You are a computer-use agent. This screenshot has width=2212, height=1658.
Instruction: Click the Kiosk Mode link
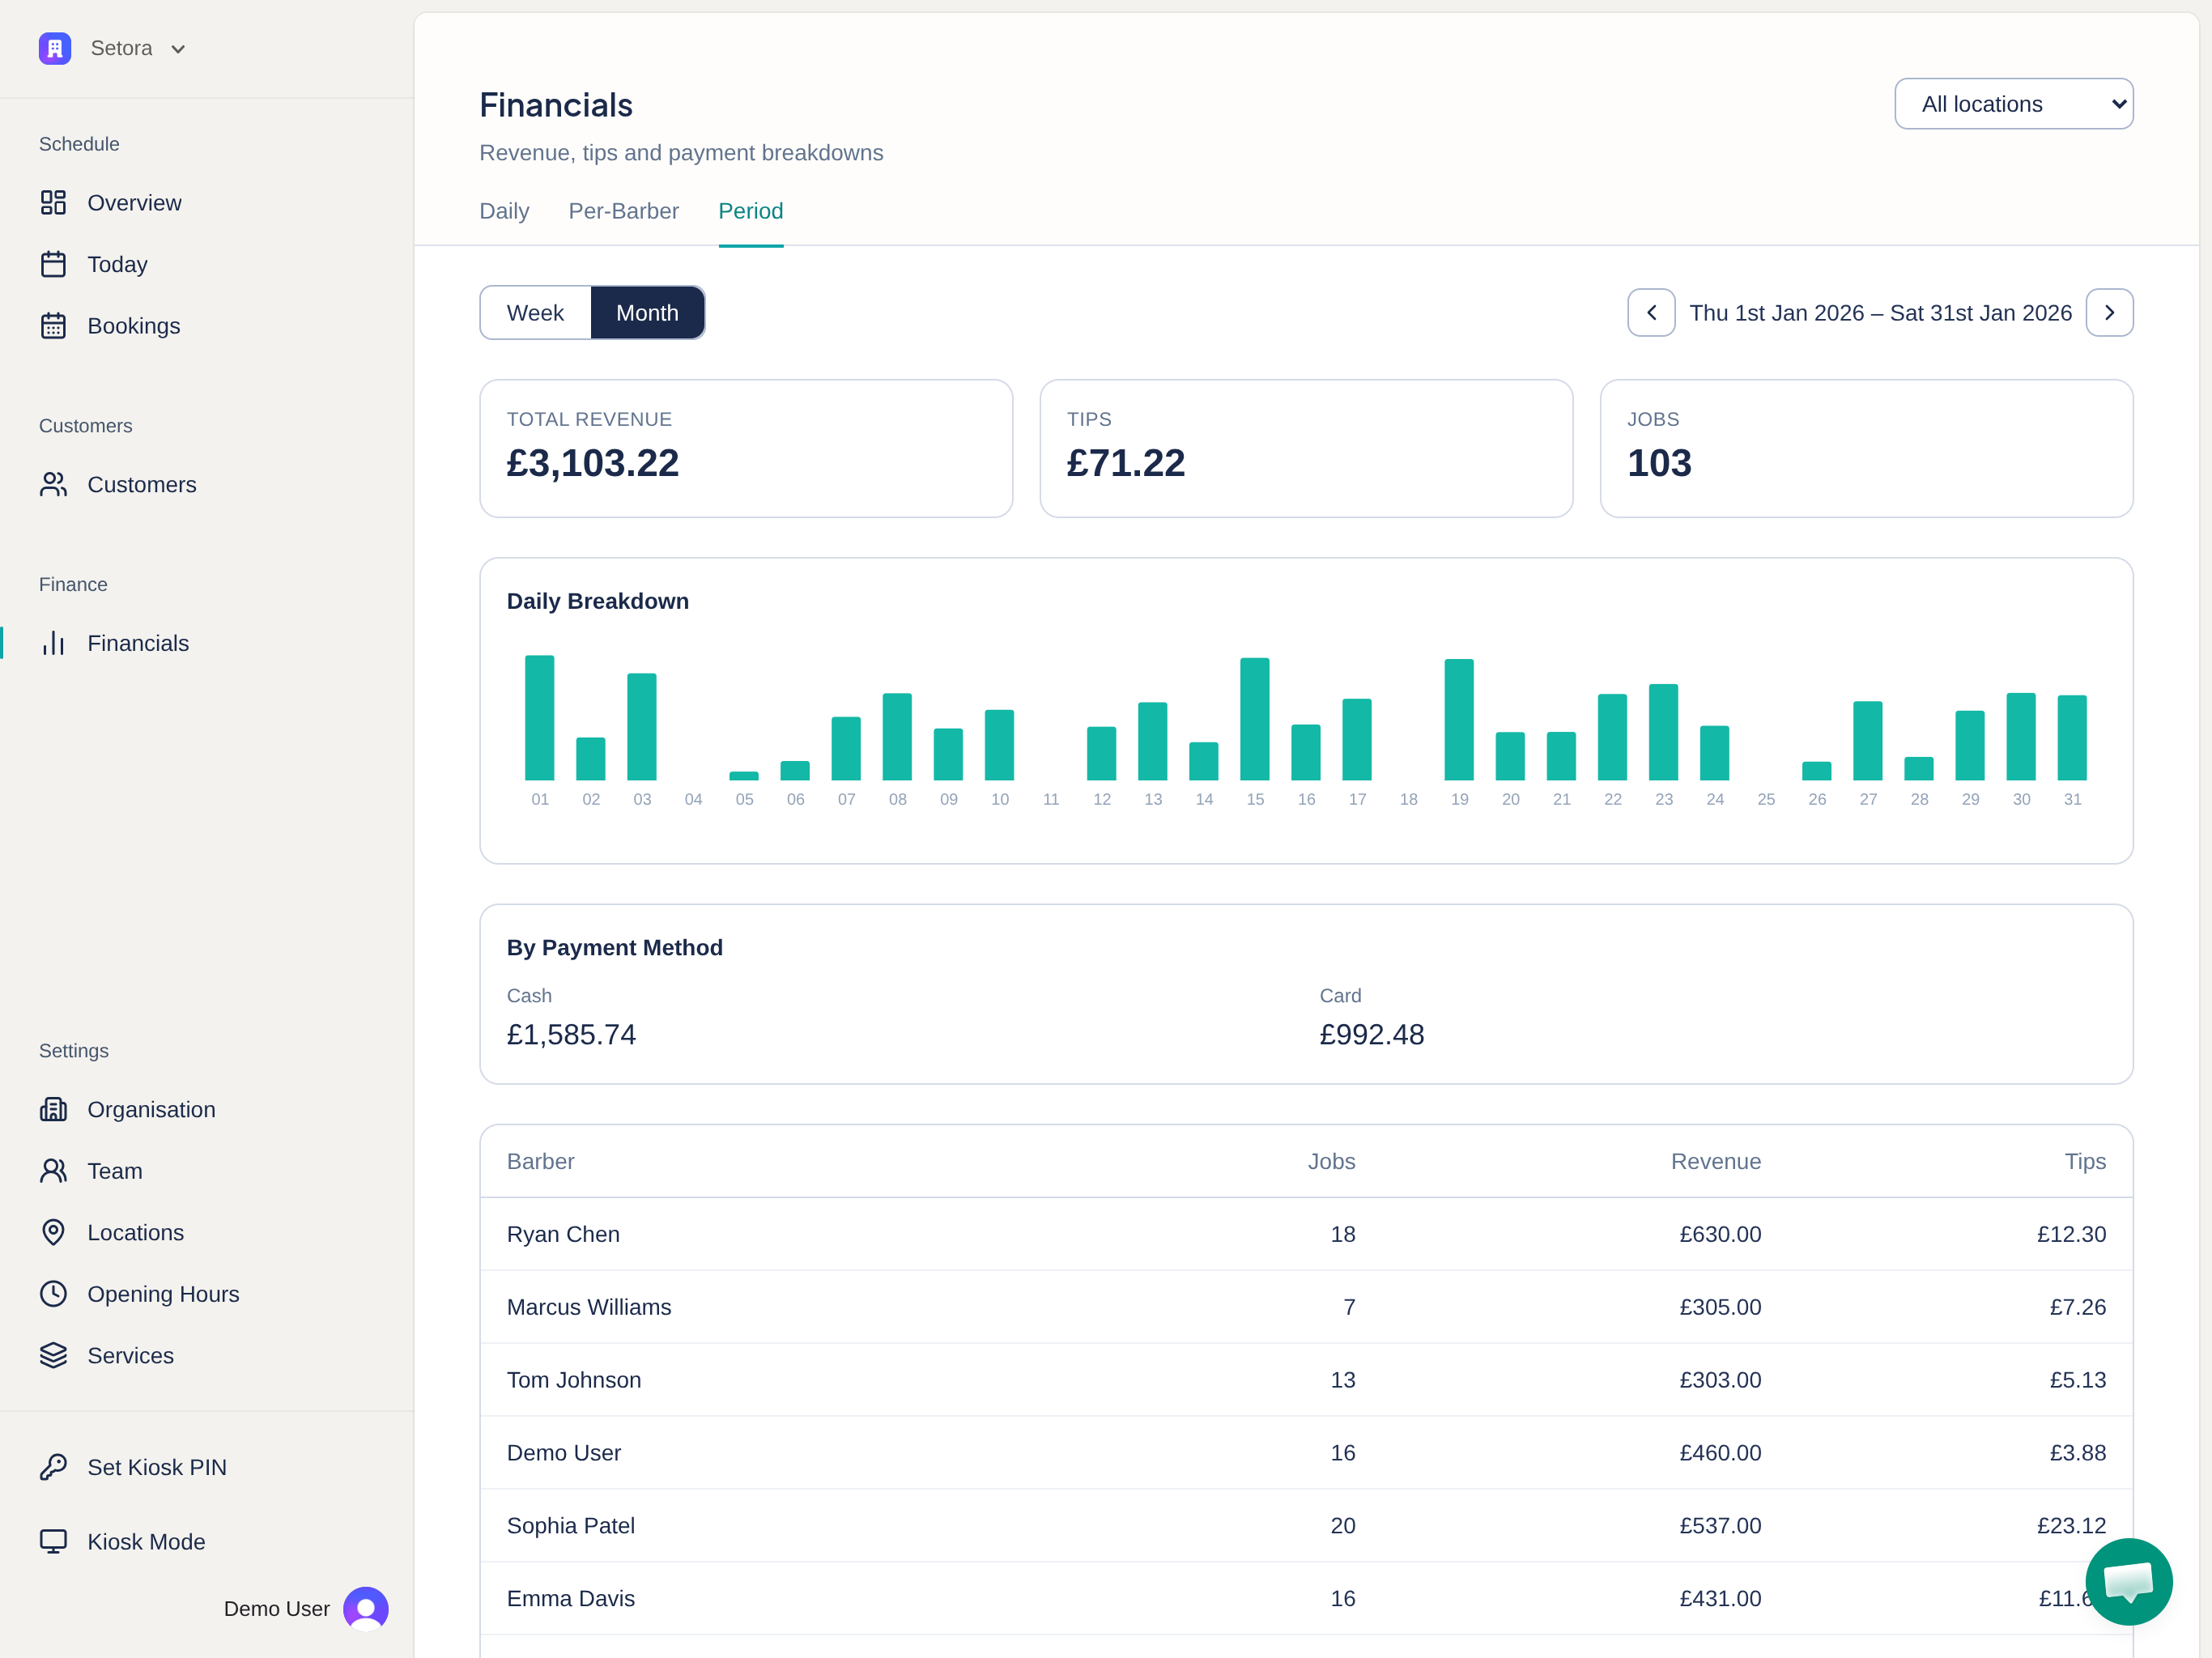[x=145, y=1542]
